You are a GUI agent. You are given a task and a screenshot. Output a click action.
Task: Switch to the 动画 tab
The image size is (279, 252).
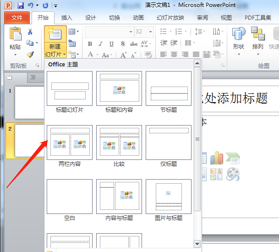(138, 17)
